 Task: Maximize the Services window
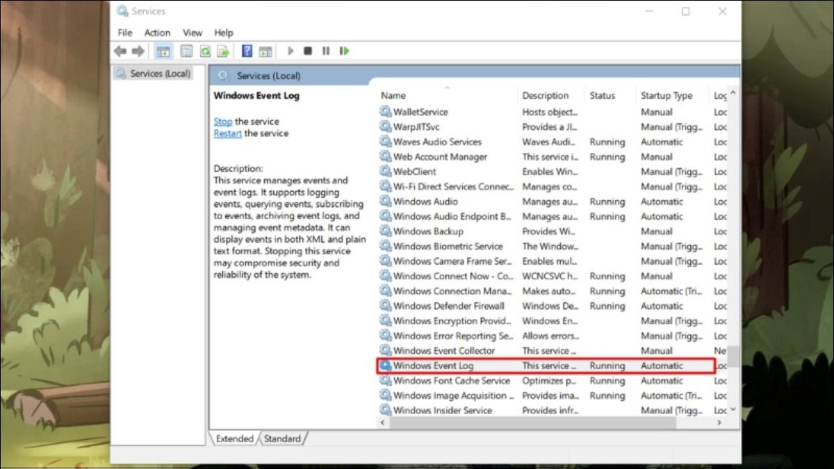click(686, 11)
